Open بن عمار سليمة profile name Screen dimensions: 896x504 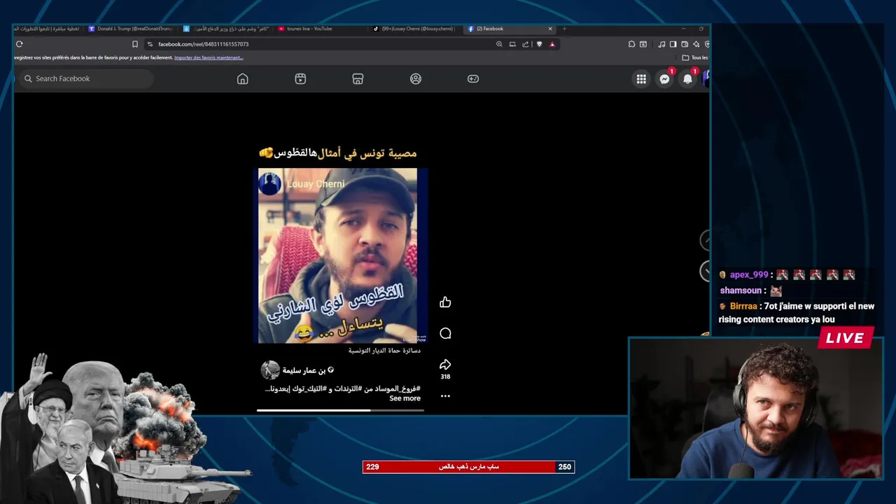point(304,370)
